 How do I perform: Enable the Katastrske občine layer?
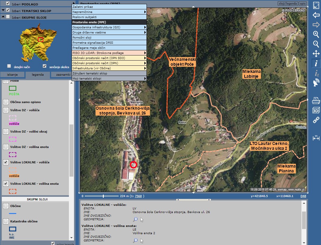pos(6,221)
